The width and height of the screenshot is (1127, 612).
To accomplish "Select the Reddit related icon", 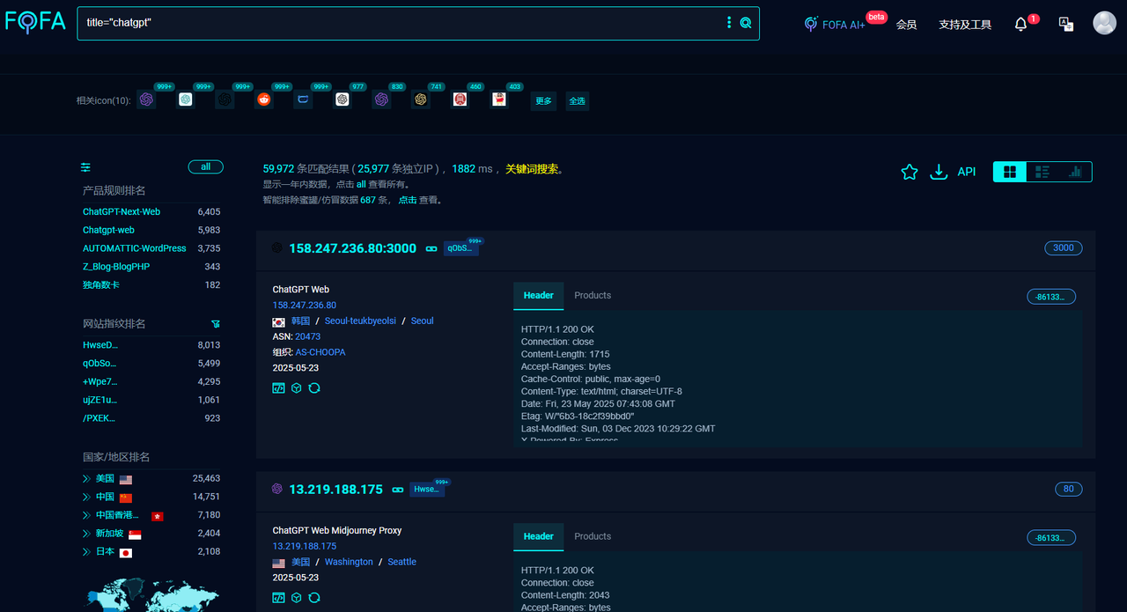I will pos(264,100).
